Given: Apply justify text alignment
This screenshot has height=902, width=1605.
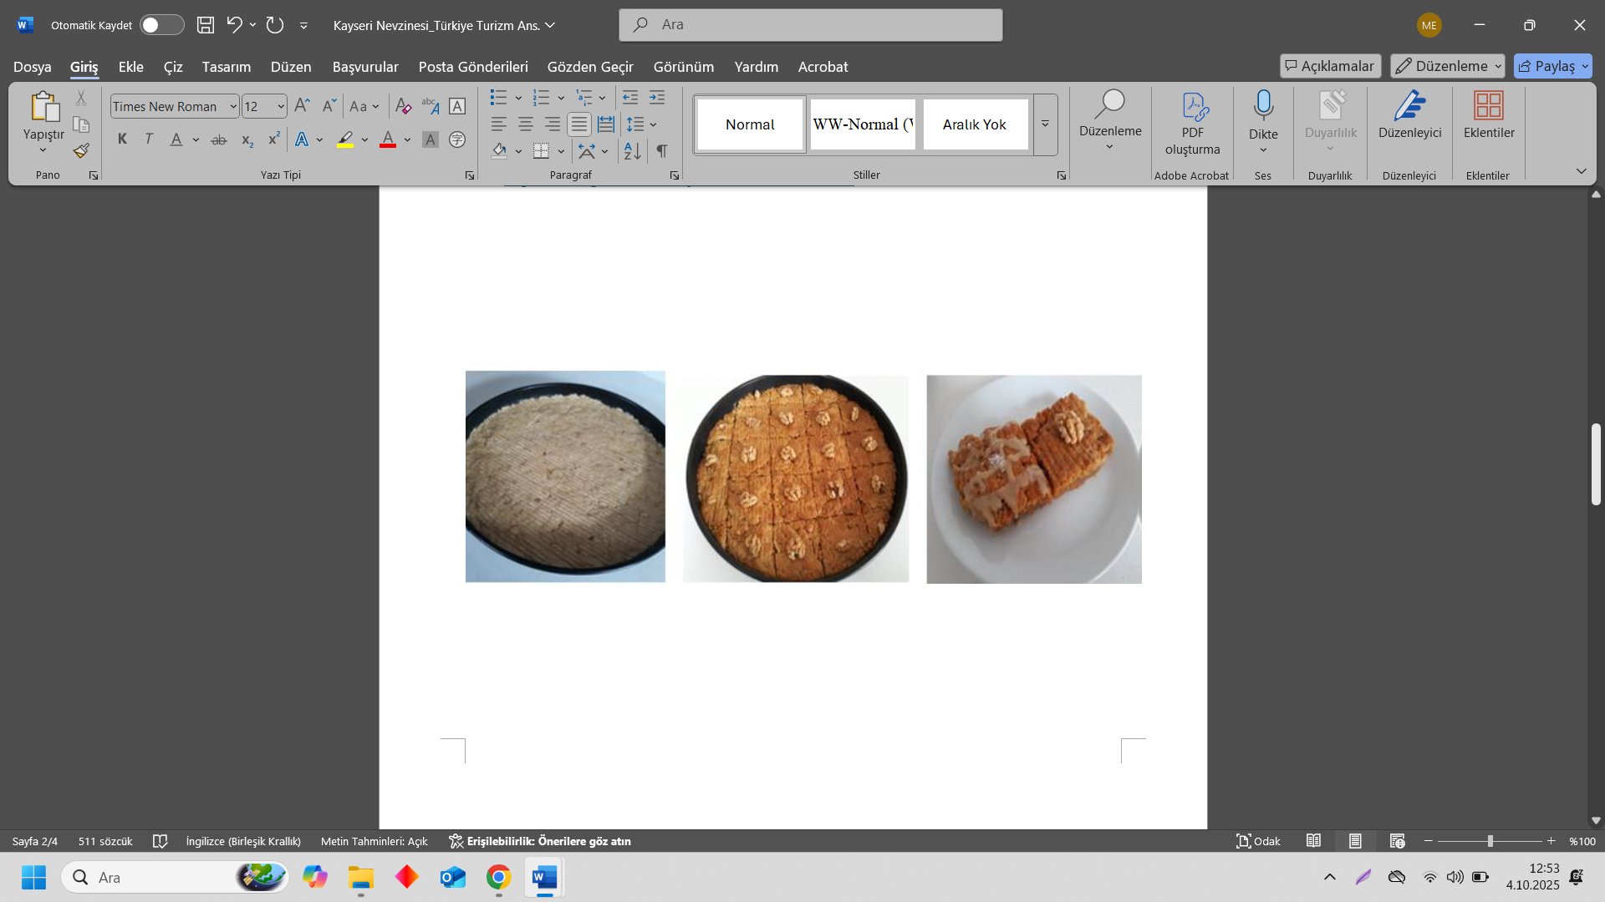Looking at the screenshot, I should tap(578, 124).
